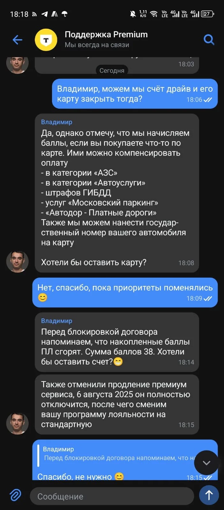Open the "Поддержка Premium" chat title
Viewport: 224px width, 510px height.
point(106,34)
